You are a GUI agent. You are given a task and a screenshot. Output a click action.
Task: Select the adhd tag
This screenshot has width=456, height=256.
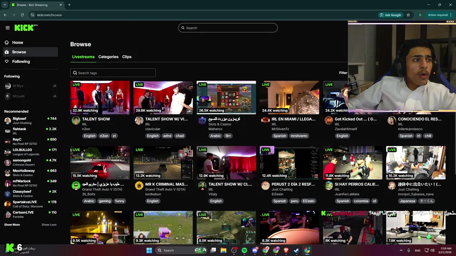click(x=167, y=136)
